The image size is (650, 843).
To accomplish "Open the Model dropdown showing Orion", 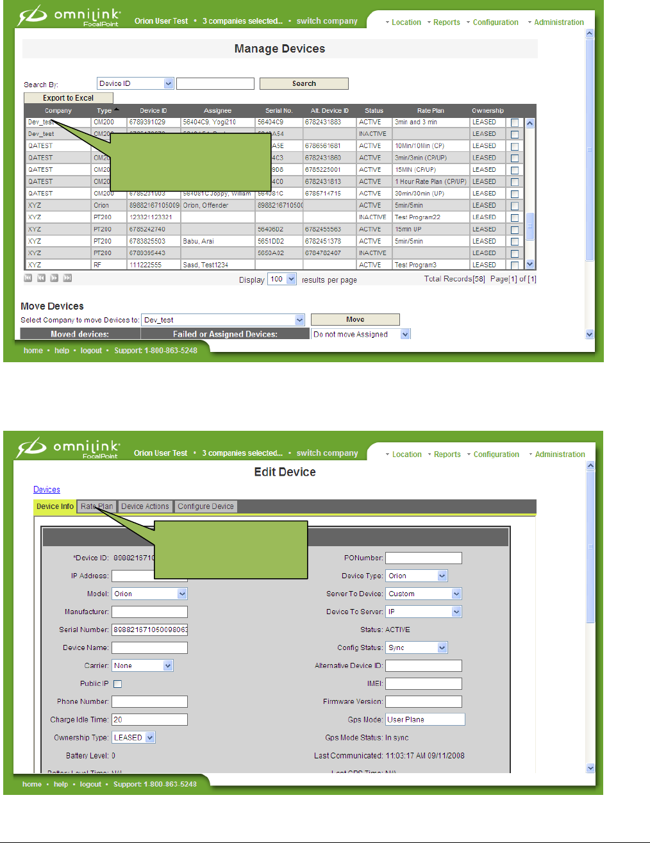I will [x=149, y=594].
